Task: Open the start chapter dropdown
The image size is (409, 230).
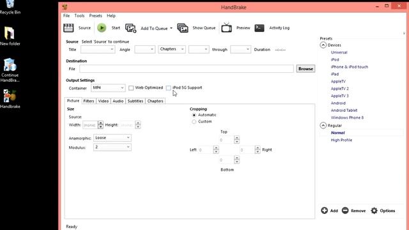Action: pyautogui.click(x=199, y=49)
